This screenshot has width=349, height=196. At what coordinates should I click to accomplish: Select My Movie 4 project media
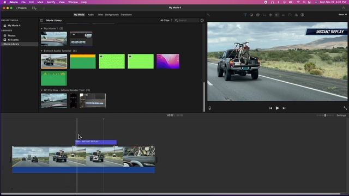[x=14, y=26]
